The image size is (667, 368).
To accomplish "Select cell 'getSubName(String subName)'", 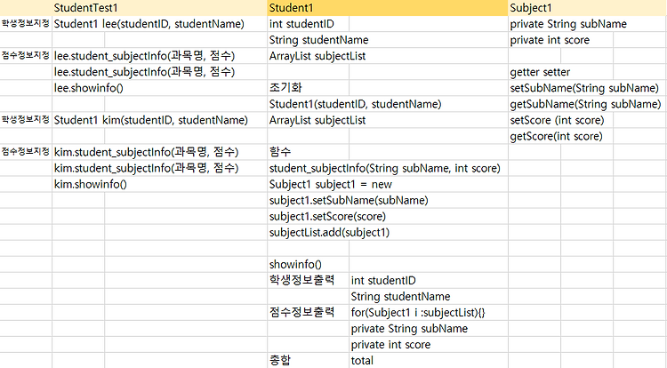I will click(585, 104).
